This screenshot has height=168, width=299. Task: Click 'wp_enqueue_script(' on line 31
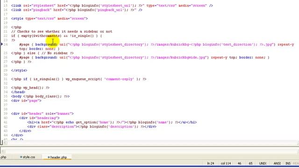84,79
